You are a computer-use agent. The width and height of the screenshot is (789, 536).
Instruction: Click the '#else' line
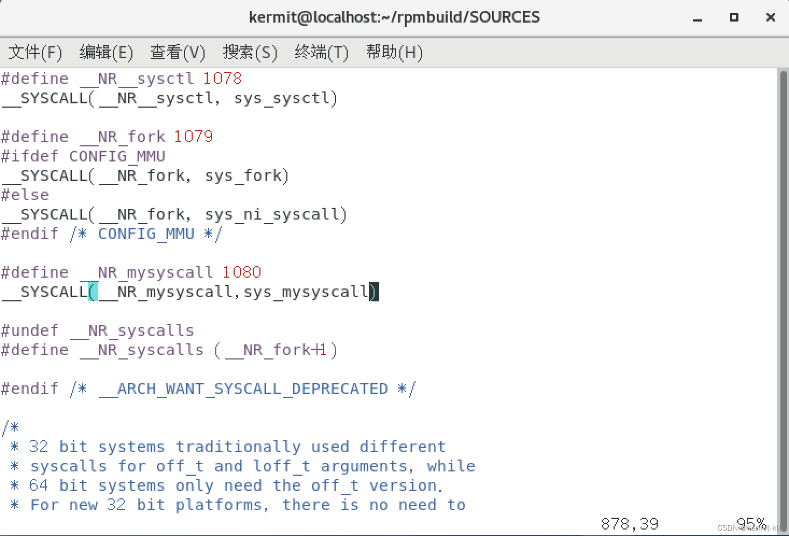(25, 195)
